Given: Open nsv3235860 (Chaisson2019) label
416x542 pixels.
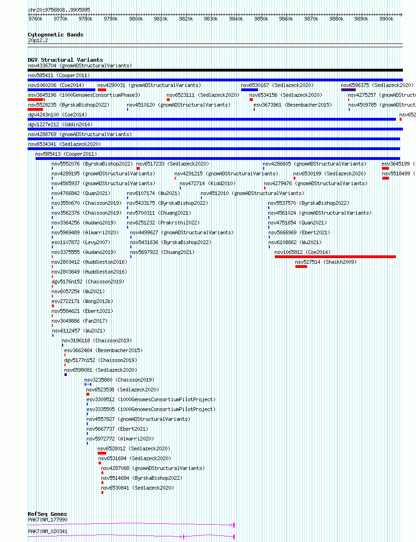Looking at the screenshot, I should [119, 380].
